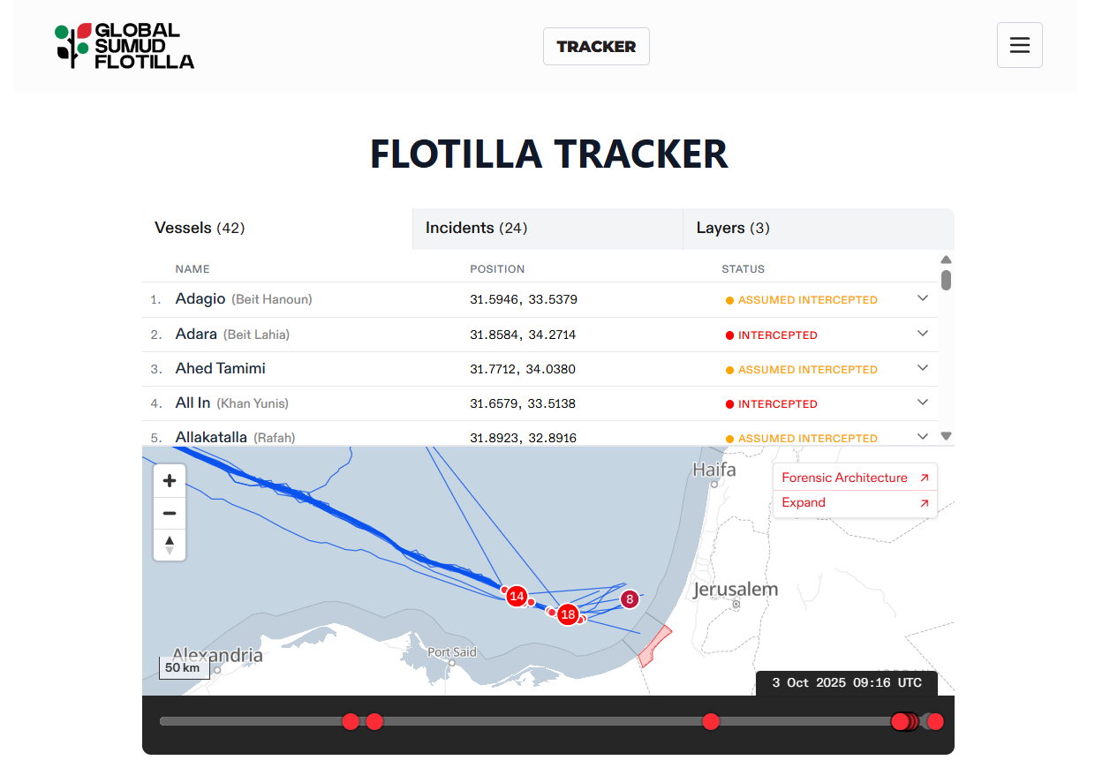The width and height of the screenshot is (1110, 760).
Task: Click the TRACKER button in header
Action: click(596, 47)
